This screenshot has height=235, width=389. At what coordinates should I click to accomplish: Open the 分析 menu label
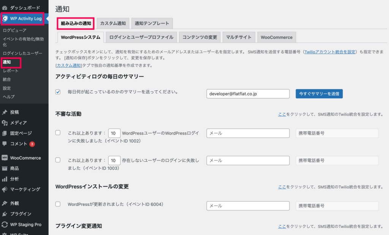click(x=14, y=179)
